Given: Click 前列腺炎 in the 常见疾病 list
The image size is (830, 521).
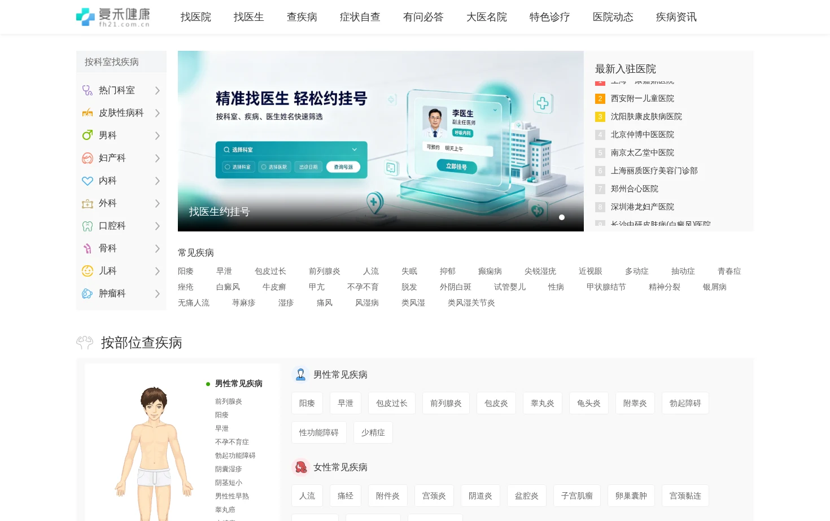Looking at the screenshot, I should pyautogui.click(x=325, y=271).
